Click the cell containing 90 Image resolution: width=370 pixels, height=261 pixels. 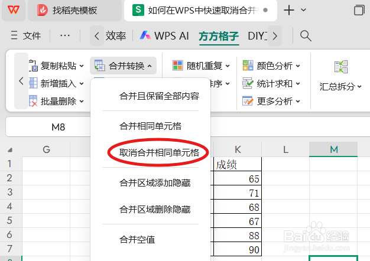click(x=238, y=249)
